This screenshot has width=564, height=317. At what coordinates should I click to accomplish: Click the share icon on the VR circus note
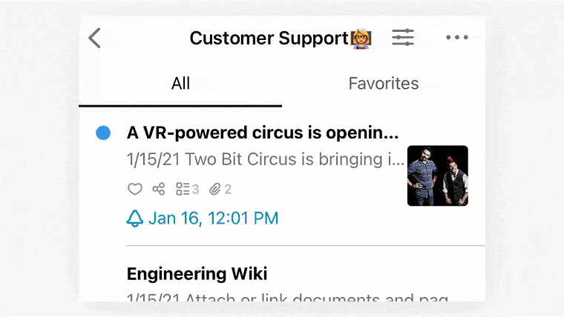coord(158,189)
